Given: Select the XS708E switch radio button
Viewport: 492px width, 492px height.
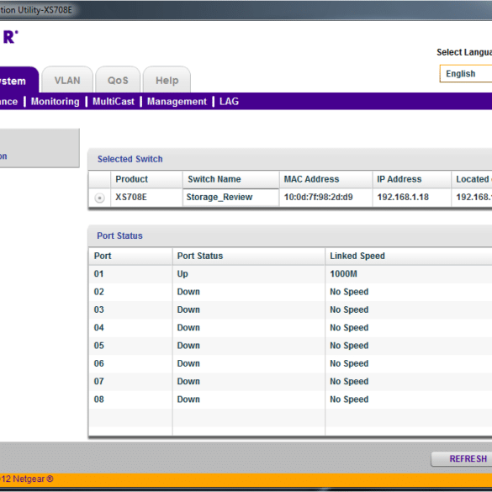Looking at the screenshot, I should (x=99, y=198).
